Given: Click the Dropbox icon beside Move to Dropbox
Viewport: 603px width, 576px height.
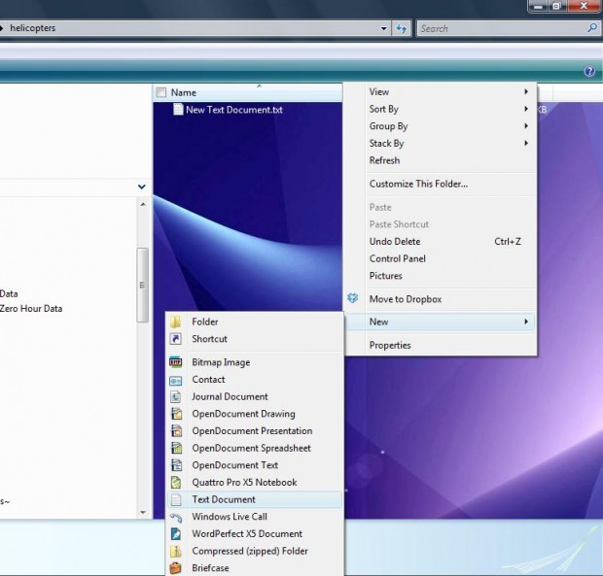Looking at the screenshot, I should [353, 298].
